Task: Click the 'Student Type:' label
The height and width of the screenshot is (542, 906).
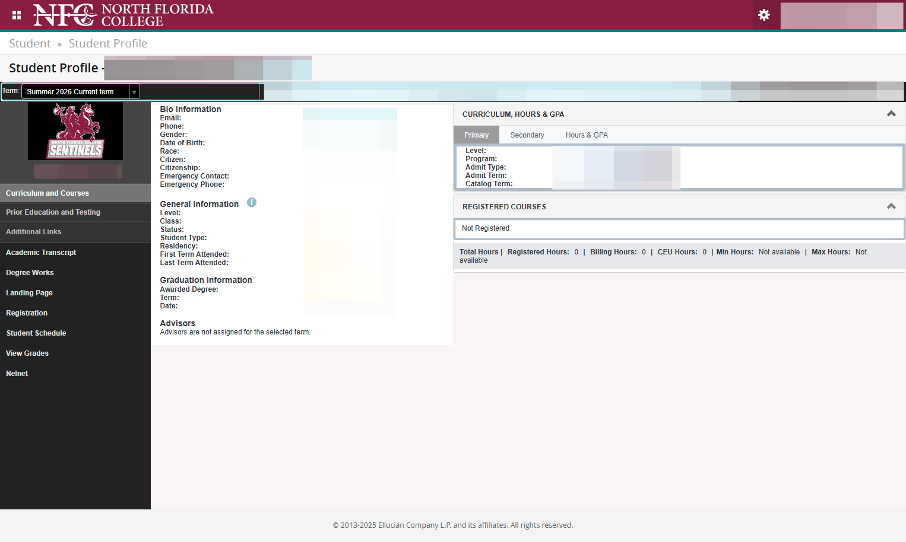Action: point(183,238)
